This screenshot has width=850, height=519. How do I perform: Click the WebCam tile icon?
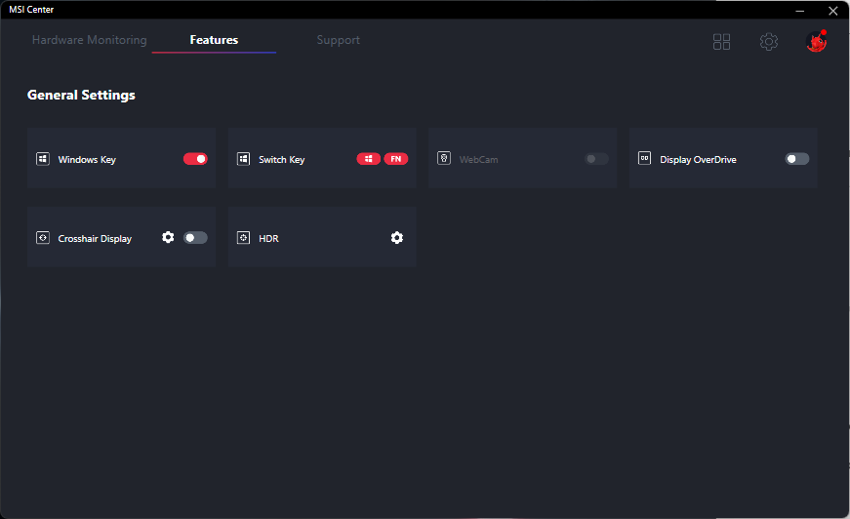pyautogui.click(x=444, y=158)
